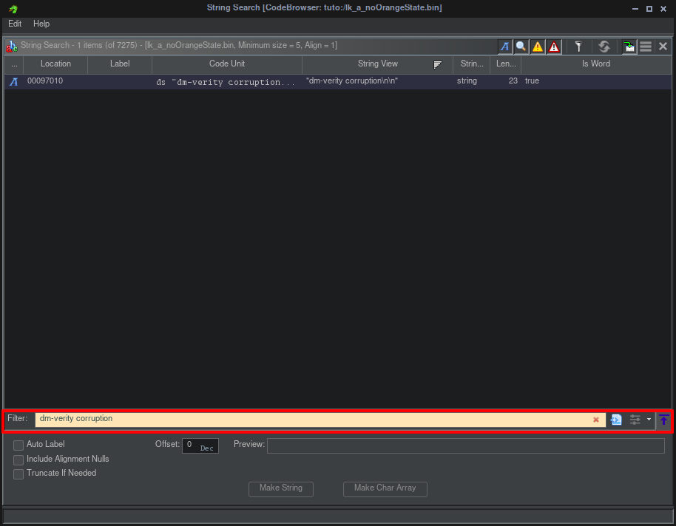Viewport: 676px width, 526px height.
Task: Click the Make String button
Action: click(x=281, y=488)
